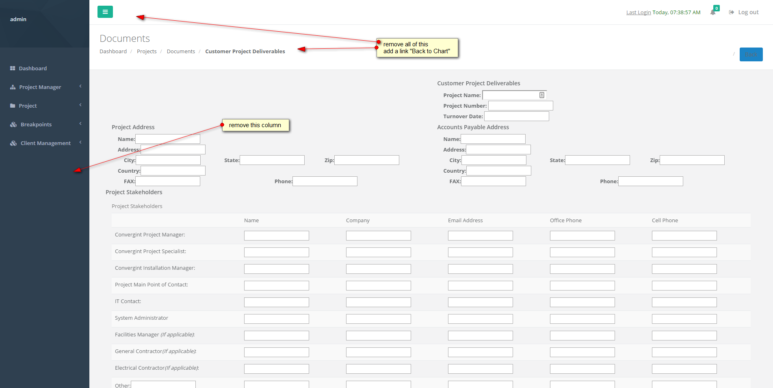The image size is (773, 388).
Task: Open the notifications bell icon
Action: [713, 12]
